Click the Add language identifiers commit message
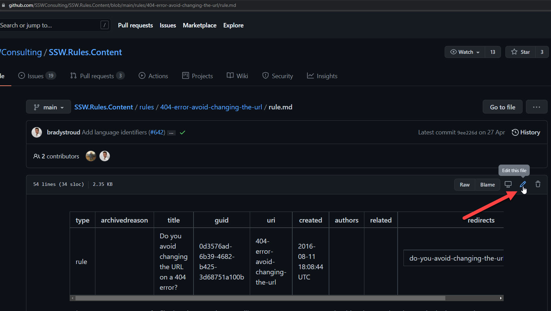The height and width of the screenshot is (311, 551). 114,132
